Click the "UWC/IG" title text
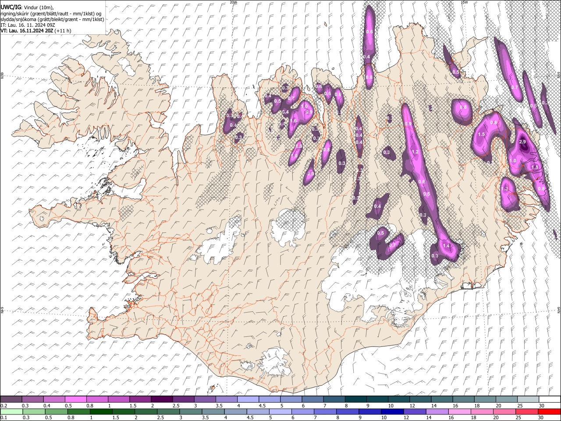Image resolution: width=561 pixels, height=421 pixels. pos(11,7)
